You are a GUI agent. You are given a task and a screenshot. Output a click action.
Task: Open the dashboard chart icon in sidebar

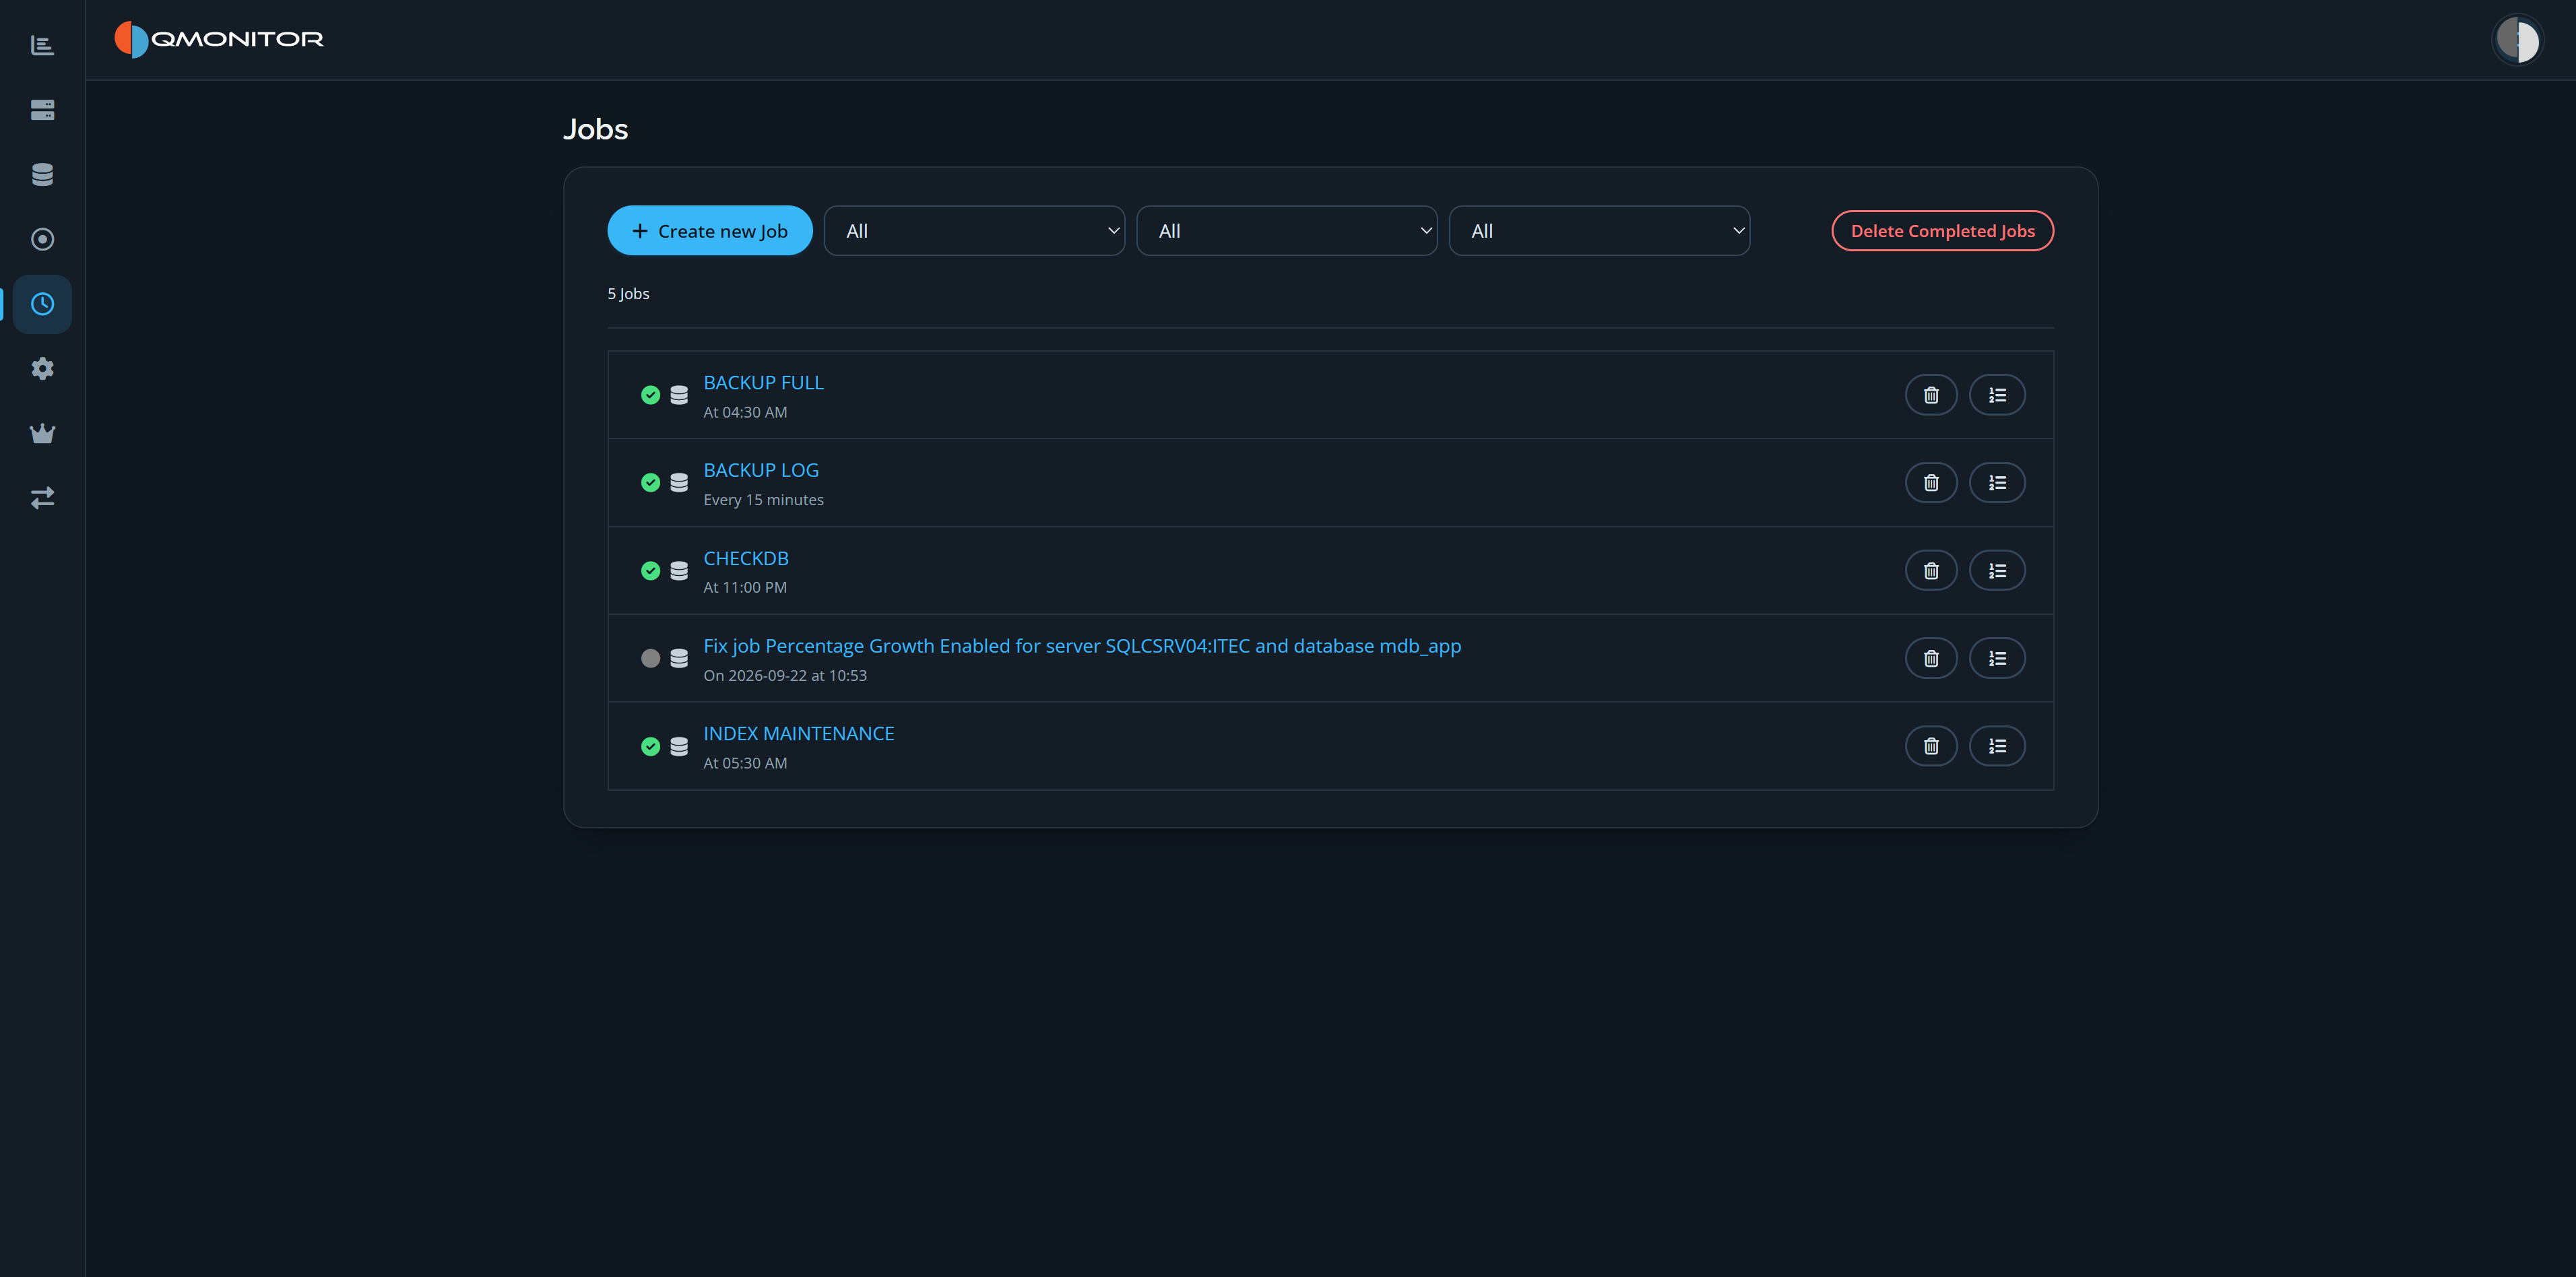click(x=42, y=45)
